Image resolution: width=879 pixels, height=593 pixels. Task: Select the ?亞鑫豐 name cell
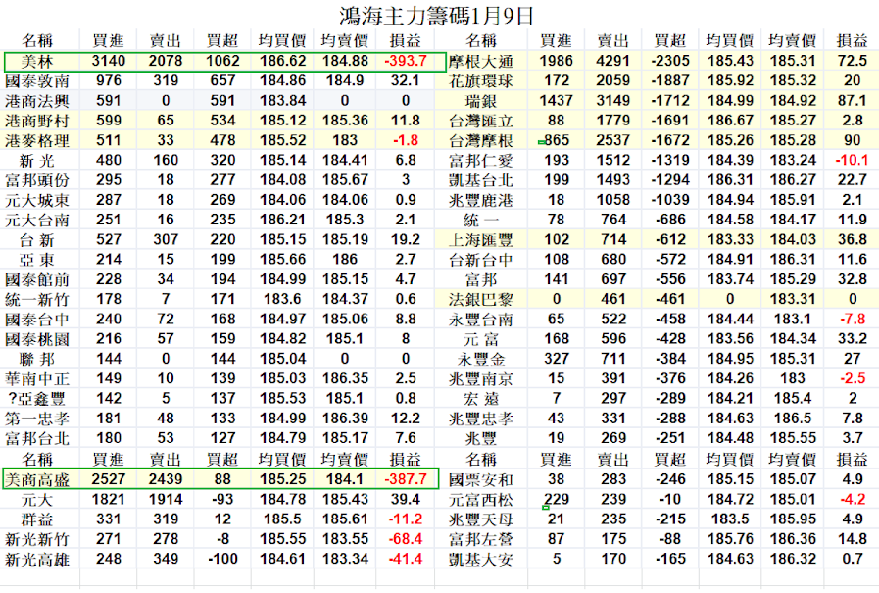click(x=37, y=399)
